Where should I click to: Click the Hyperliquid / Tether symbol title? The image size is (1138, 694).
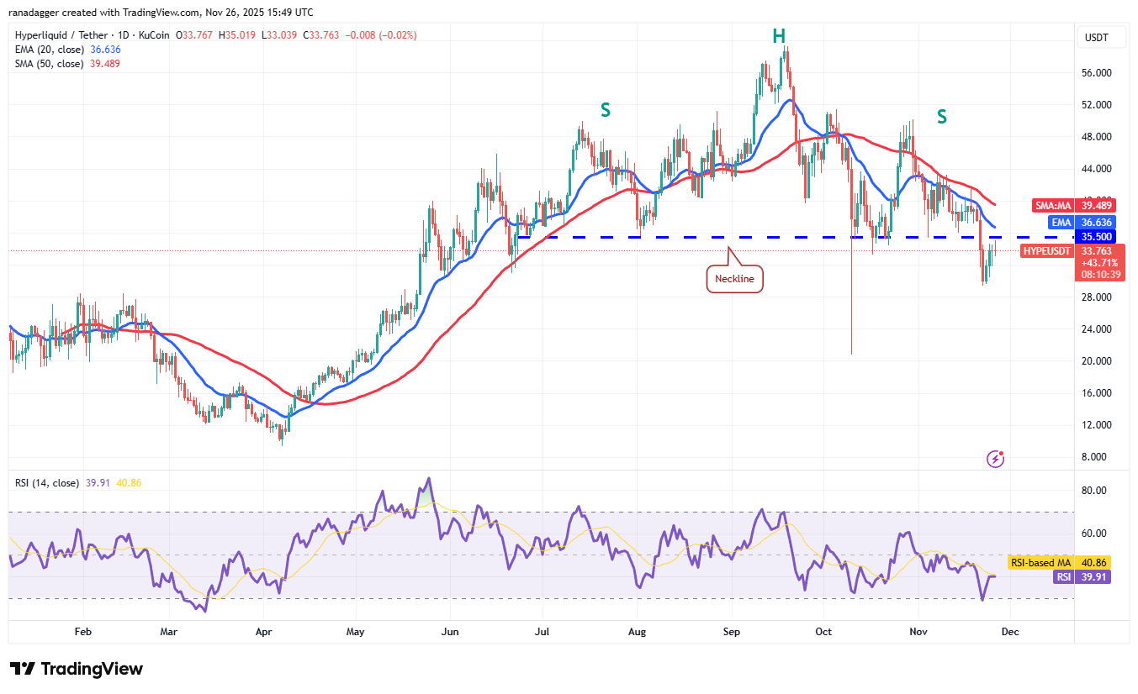click(x=59, y=35)
